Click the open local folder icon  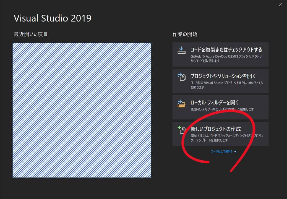(x=181, y=104)
